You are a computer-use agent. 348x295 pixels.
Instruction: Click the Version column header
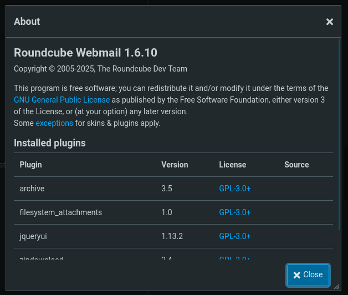click(x=175, y=165)
